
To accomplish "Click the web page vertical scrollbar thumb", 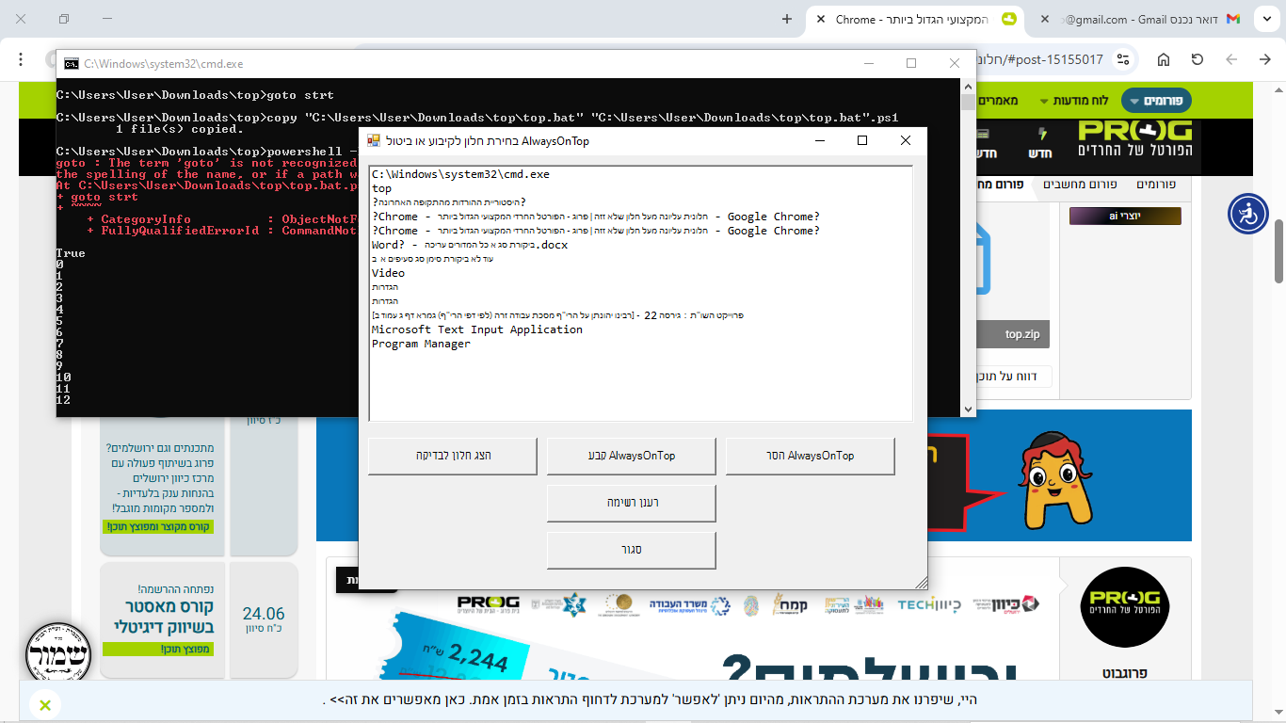I will click(x=1278, y=250).
